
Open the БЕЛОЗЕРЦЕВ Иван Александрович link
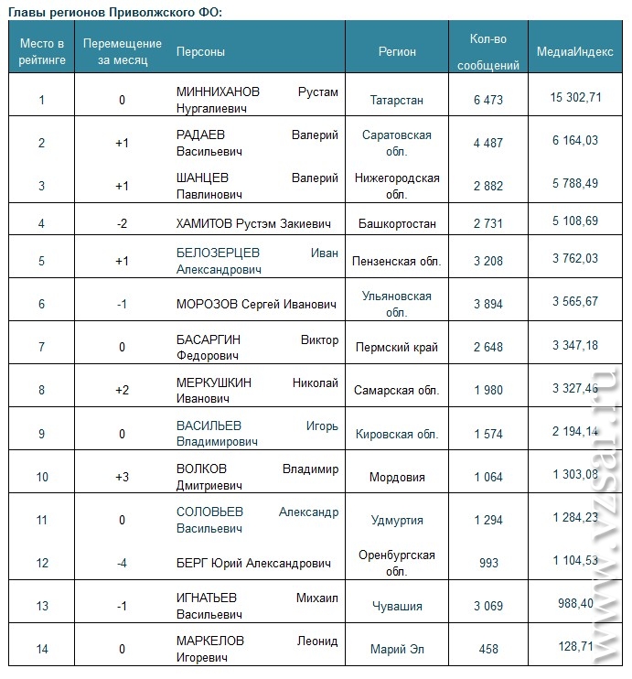click(x=257, y=261)
